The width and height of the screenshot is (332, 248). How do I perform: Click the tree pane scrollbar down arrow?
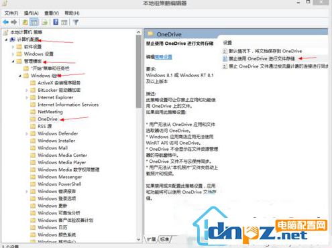coord(139,239)
